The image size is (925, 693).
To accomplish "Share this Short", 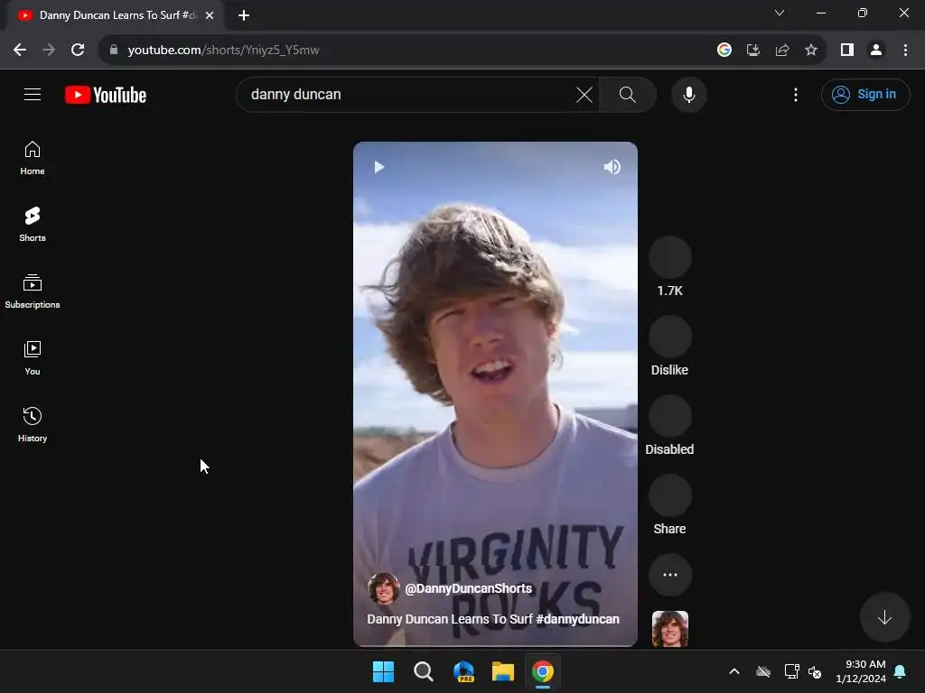I will (x=669, y=495).
